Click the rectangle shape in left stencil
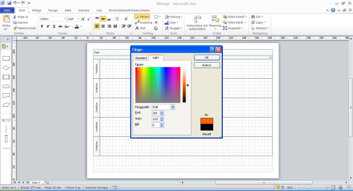 pyautogui.click(x=6, y=59)
